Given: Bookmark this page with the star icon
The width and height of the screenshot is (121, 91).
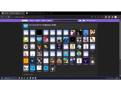Looking at the screenshot, I should (x=102, y=17).
